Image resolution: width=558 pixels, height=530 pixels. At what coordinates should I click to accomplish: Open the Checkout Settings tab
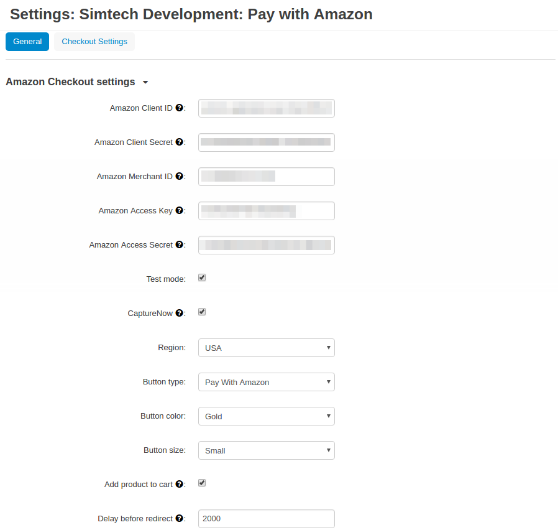[94, 42]
